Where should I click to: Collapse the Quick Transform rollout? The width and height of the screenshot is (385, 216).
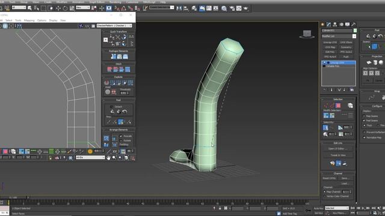119,32
